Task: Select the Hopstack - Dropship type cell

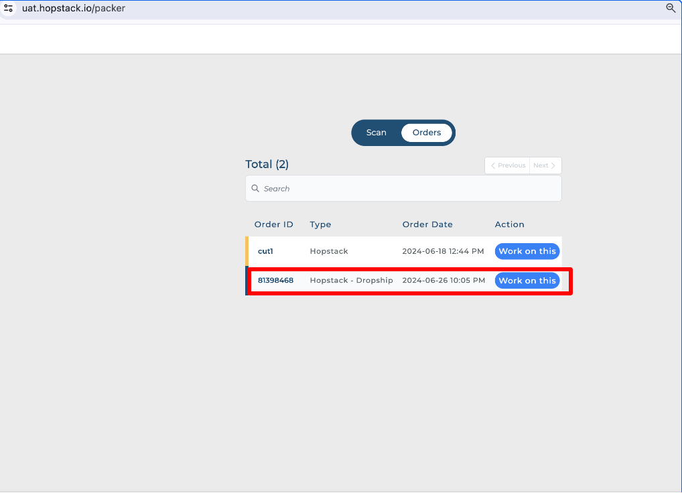Action: coord(351,281)
